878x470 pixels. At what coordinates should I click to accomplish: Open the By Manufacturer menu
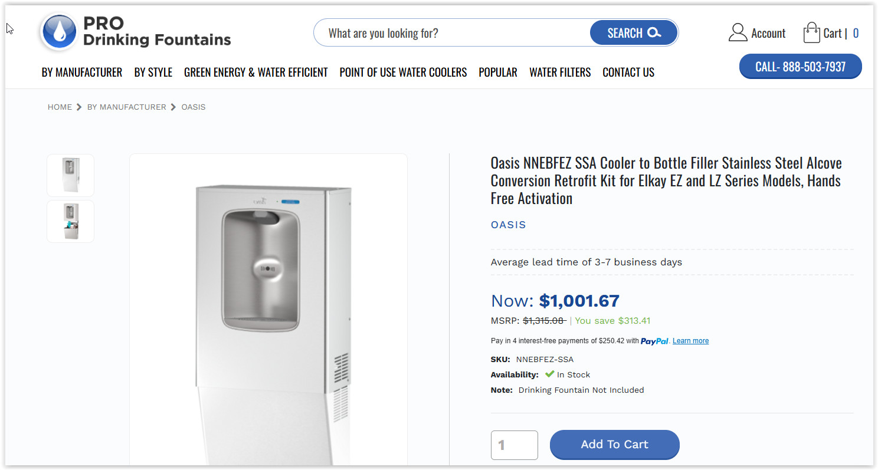point(82,72)
